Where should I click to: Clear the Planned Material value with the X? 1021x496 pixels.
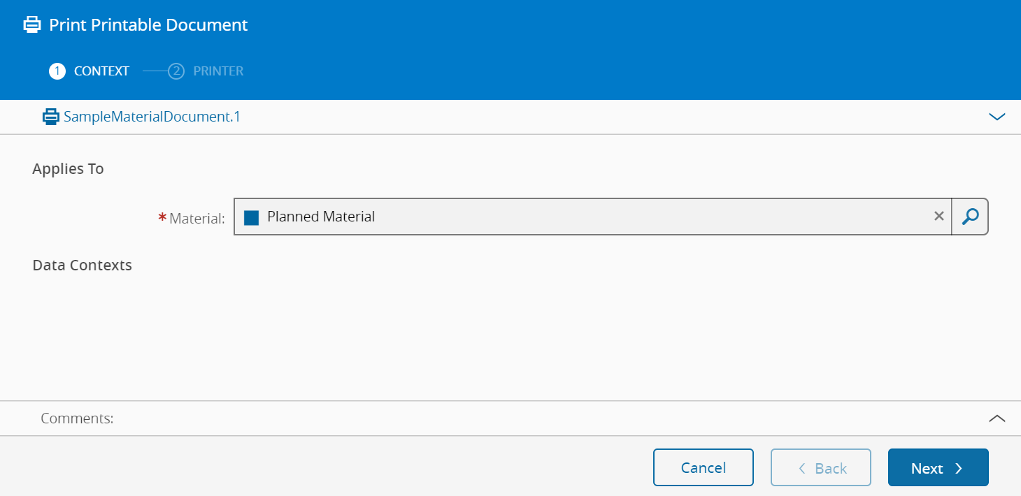pos(939,217)
